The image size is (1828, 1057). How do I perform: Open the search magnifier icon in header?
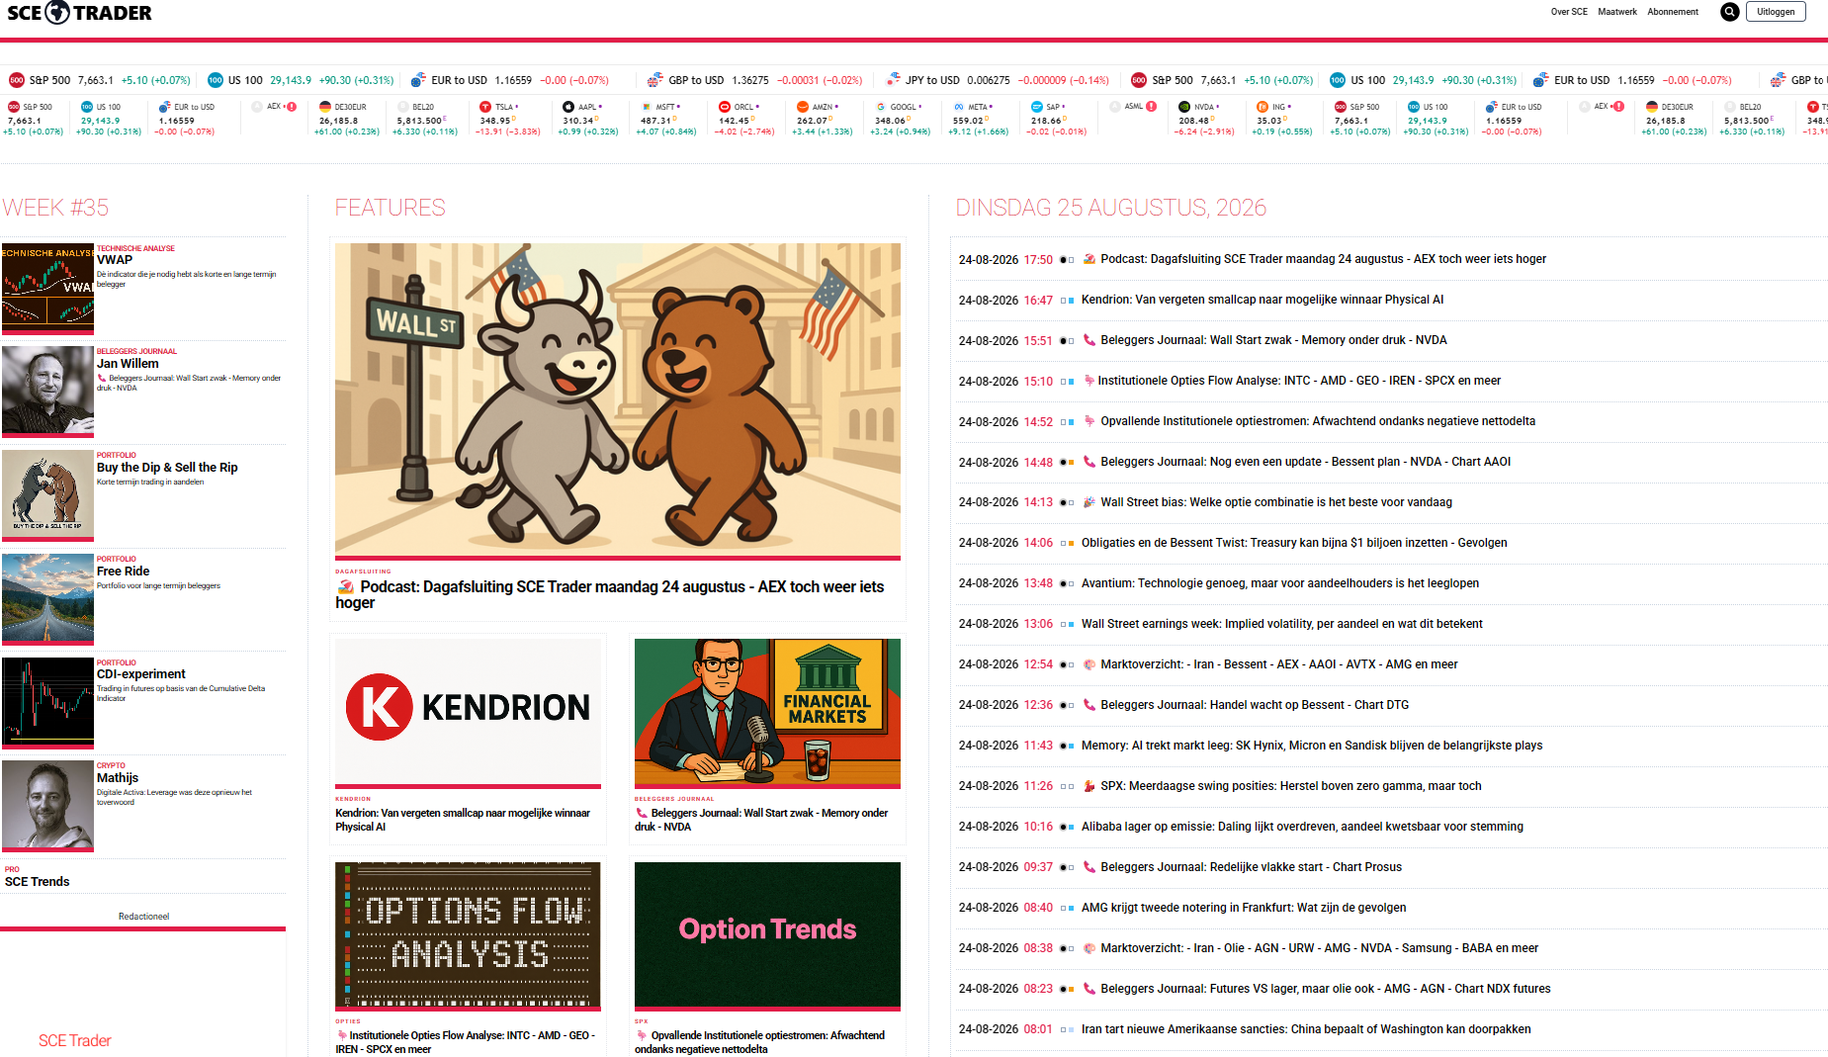(x=1729, y=12)
